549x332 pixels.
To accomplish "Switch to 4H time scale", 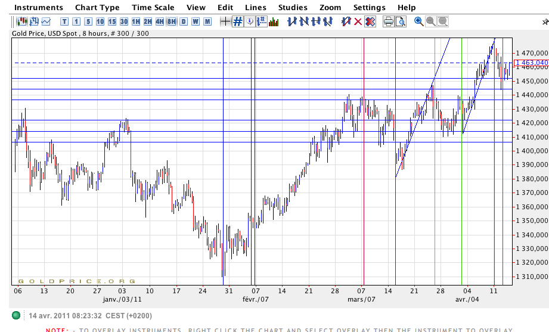I will tap(159, 21).
